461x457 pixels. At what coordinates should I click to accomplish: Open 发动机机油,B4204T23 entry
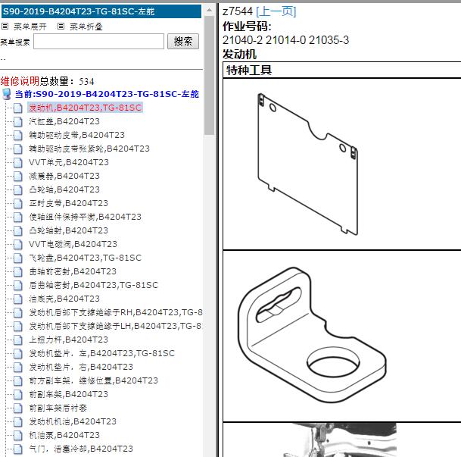(73, 421)
